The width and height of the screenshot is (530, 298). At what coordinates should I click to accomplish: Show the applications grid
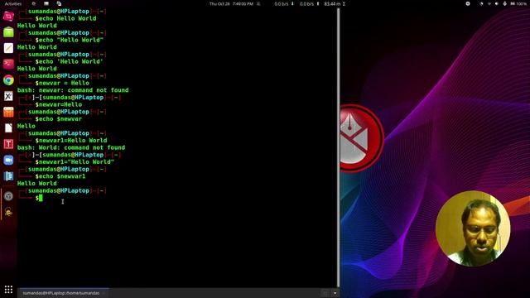coord(8,289)
